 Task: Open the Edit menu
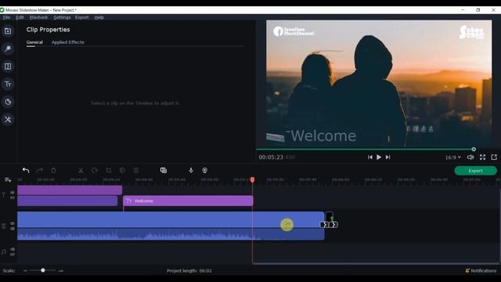[20, 17]
